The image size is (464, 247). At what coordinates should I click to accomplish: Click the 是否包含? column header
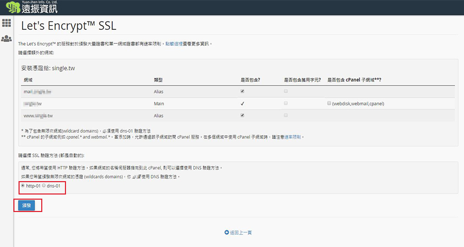[251, 80]
